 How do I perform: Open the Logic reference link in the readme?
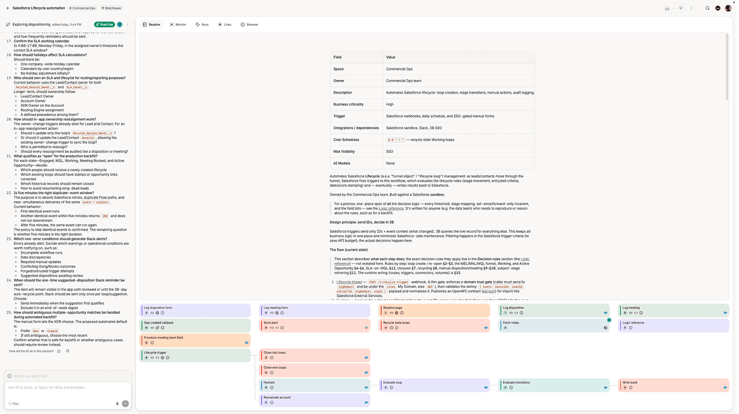coord(391,209)
